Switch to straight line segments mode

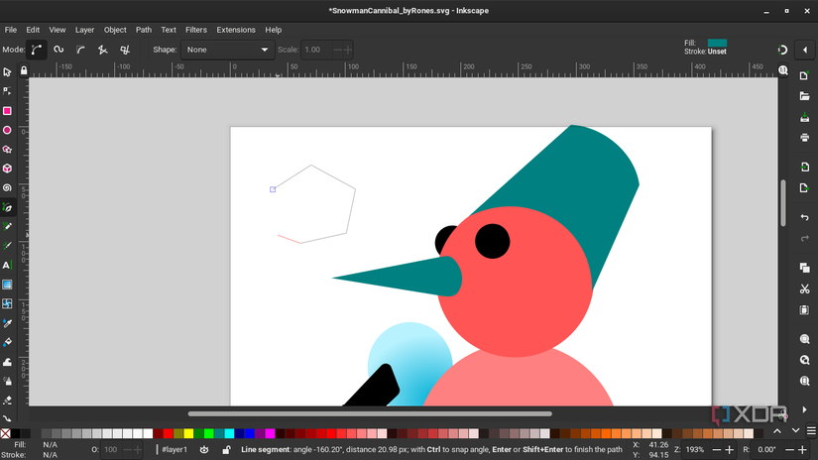point(103,50)
